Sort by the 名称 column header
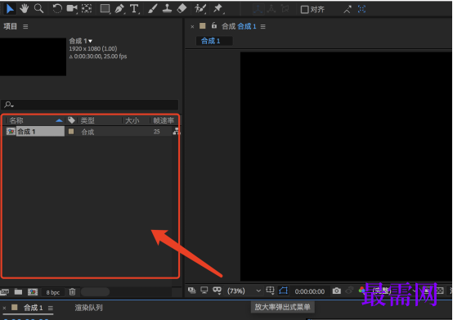The height and width of the screenshot is (320, 453). tap(16, 120)
